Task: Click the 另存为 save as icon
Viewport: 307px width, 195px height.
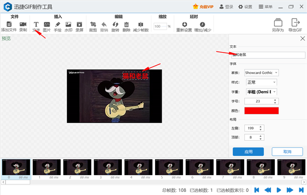Action: (278, 23)
